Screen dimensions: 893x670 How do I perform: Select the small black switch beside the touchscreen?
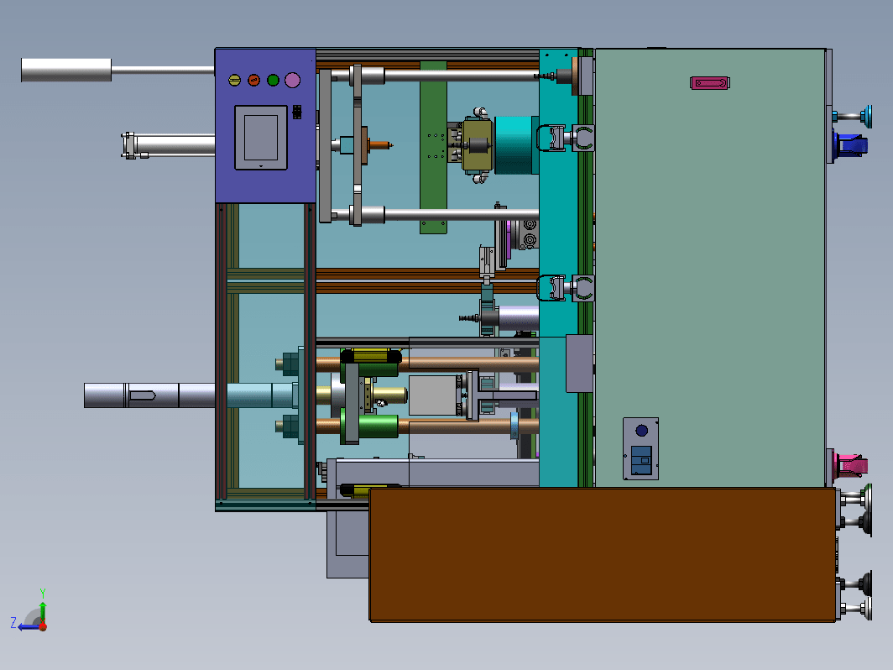point(297,112)
